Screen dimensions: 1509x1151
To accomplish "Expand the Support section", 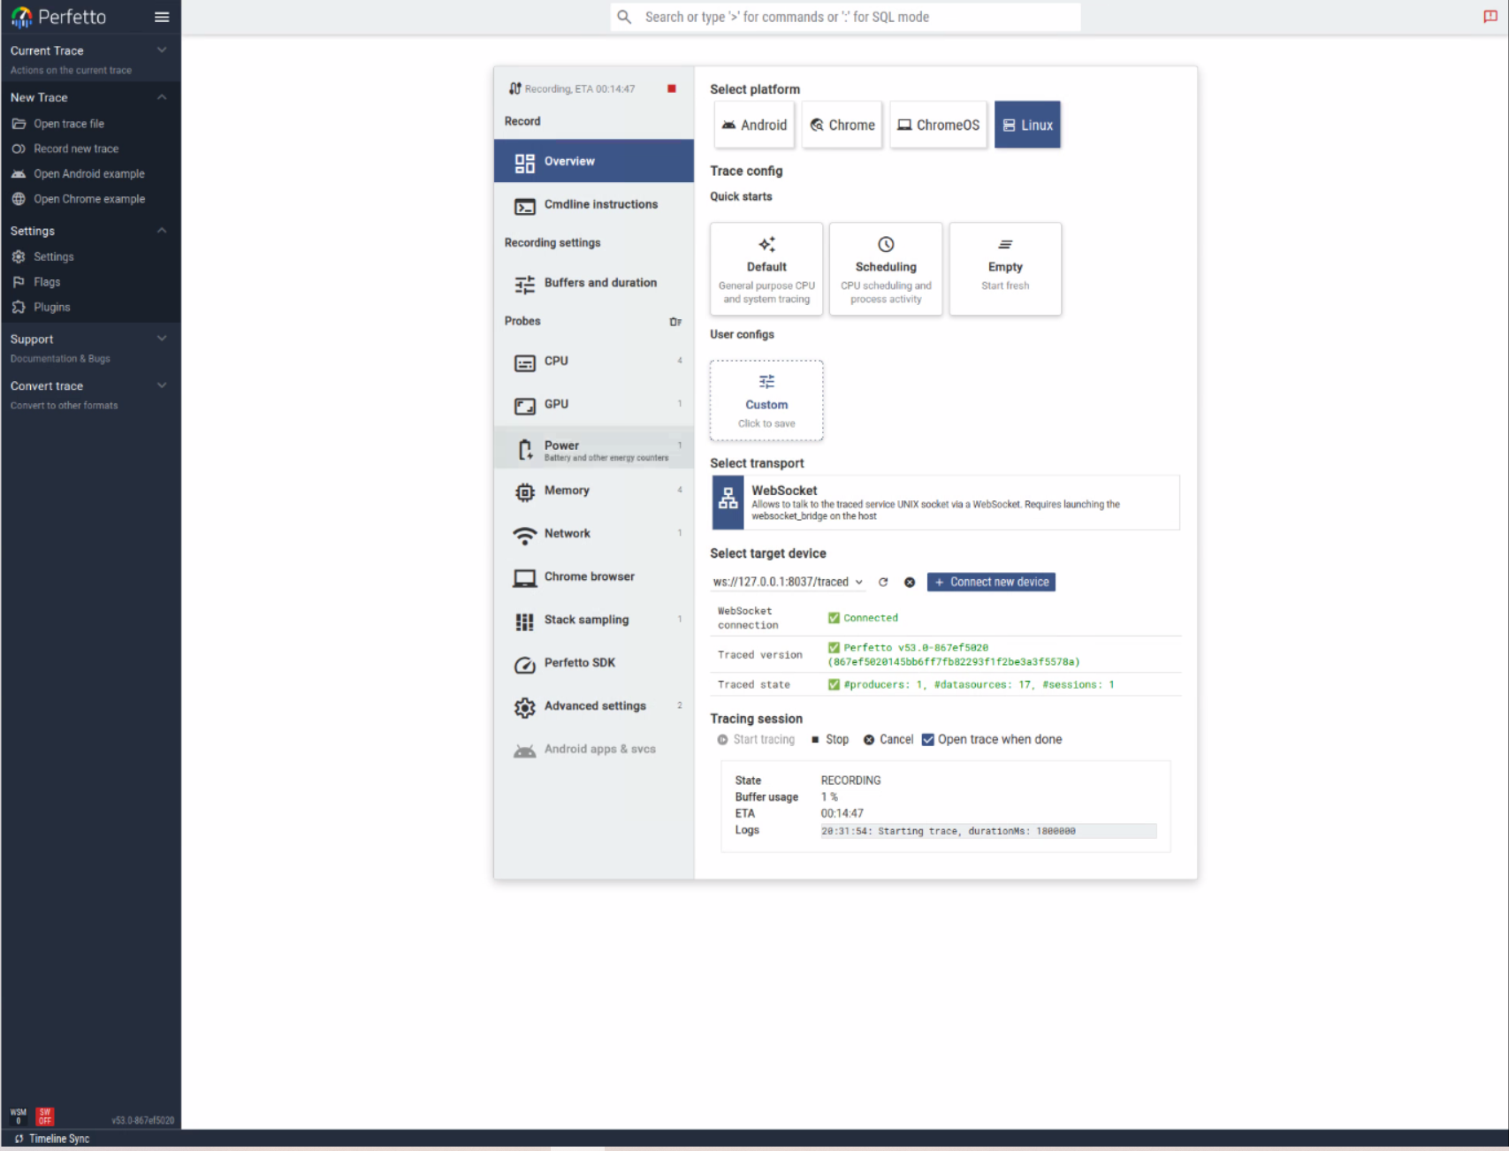I will (162, 339).
